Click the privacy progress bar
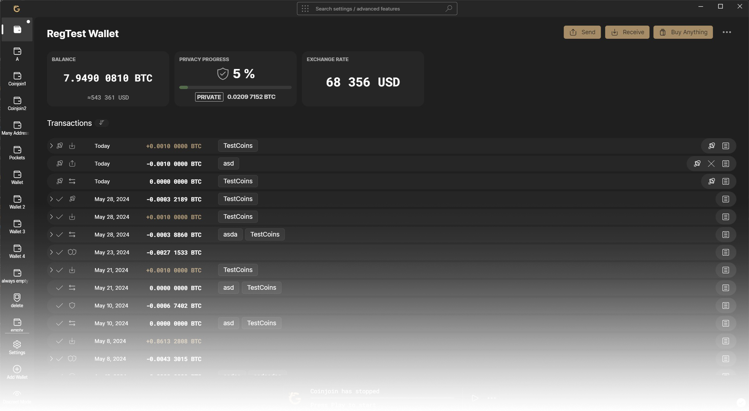Viewport: 749px width, 411px height. point(235,87)
